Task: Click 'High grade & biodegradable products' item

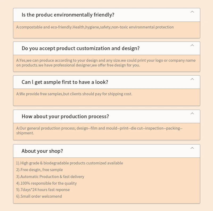Action: click(x=69, y=163)
